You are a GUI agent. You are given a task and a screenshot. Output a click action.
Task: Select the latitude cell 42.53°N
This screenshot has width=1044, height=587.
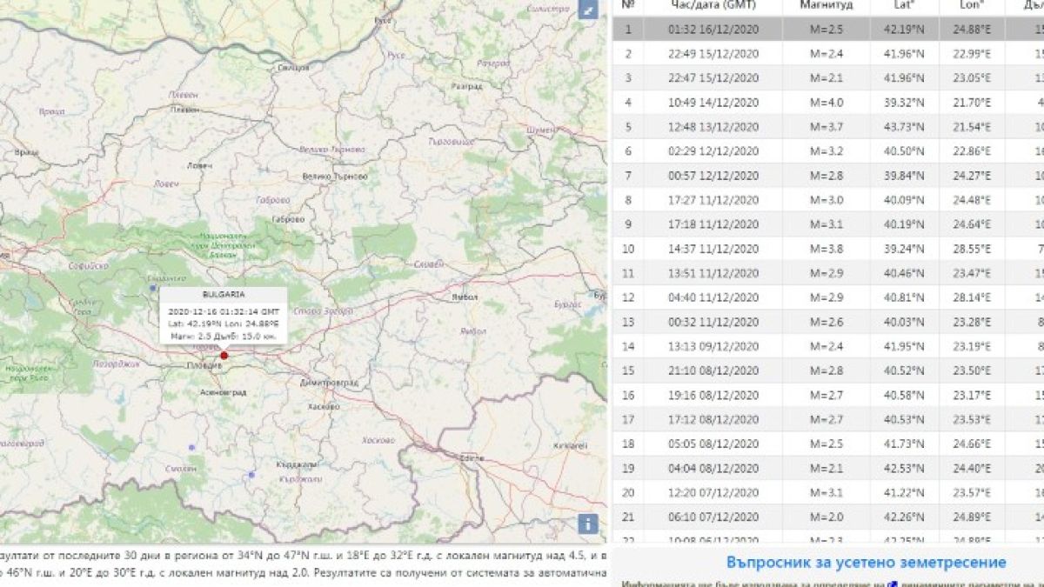(904, 467)
